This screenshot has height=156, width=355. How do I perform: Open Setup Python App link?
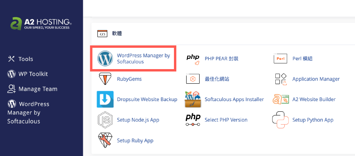[x=313, y=120]
